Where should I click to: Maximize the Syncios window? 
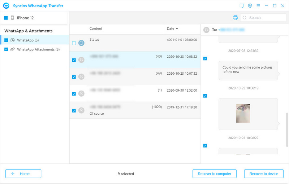275,6
